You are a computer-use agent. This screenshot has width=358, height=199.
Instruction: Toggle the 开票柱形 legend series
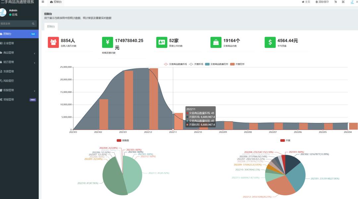237,64
